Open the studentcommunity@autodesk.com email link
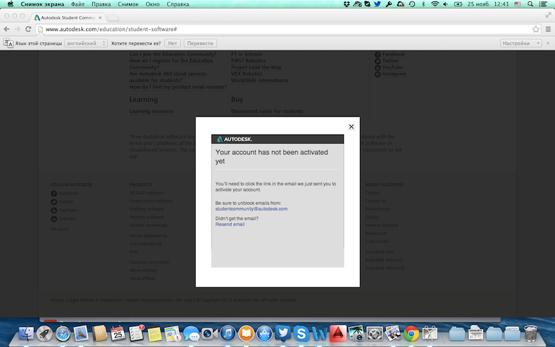555x347 pixels. pyautogui.click(x=251, y=208)
